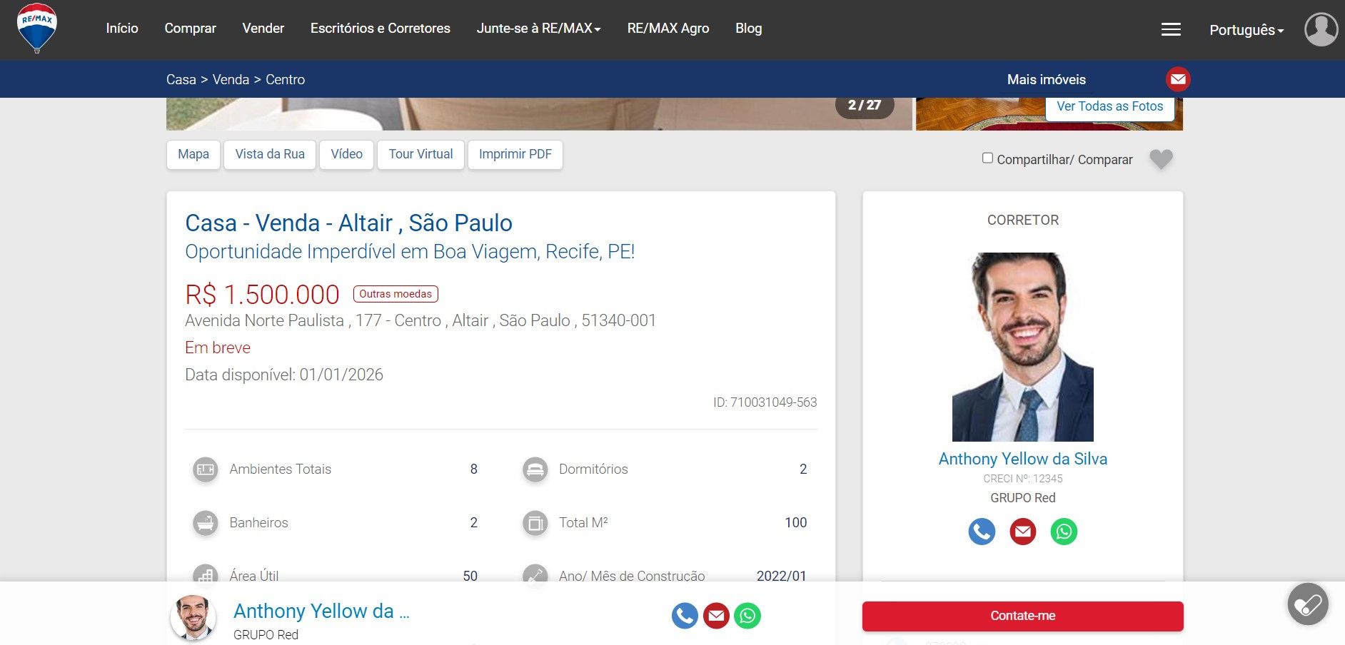Viewport: 1345px width, 645px height.
Task: Email the agent via red mail icon in Corretor card
Action: [1023, 532]
